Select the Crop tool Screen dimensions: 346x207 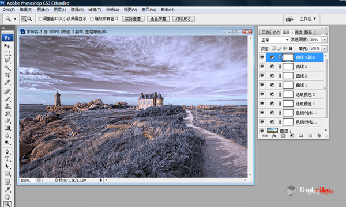pyautogui.click(x=7, y=75)
